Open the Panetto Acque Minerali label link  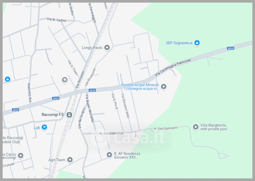pos(140,87)
